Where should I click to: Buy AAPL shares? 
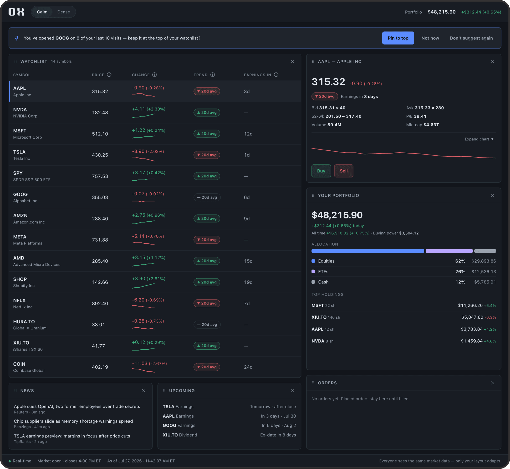[321, 171]
